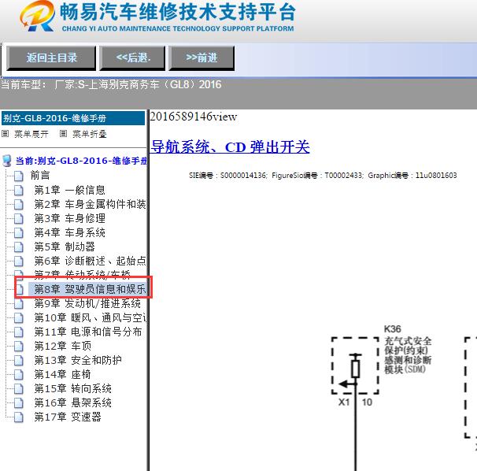
Task: Click the 当前车型 GL8 2016 info line
Action: [111, 84]
